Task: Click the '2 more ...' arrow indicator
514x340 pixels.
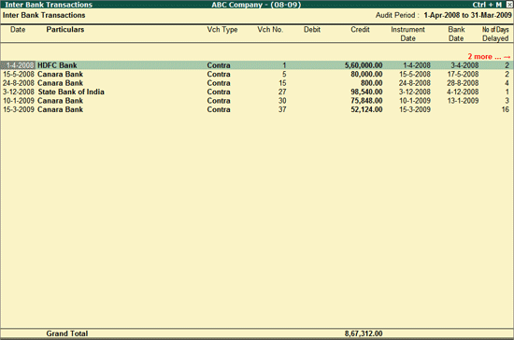Action: 489,57
